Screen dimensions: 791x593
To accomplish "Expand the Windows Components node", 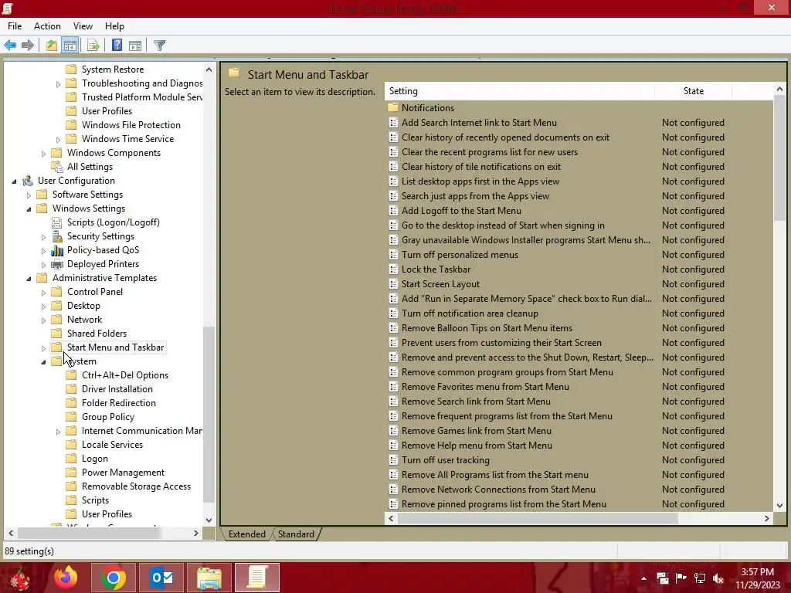I will coord(43,154).
